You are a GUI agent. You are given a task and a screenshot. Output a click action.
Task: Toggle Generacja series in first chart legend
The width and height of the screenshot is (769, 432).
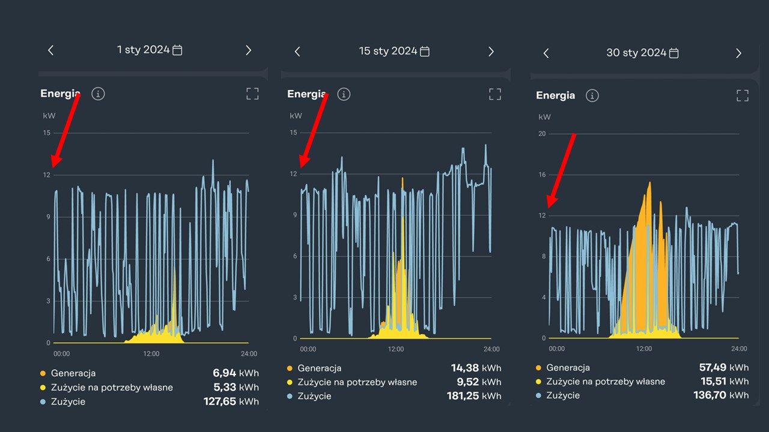coord(73,373)
